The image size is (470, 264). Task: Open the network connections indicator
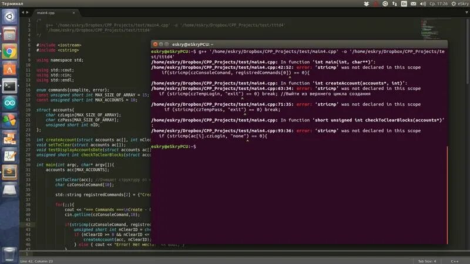394,4
